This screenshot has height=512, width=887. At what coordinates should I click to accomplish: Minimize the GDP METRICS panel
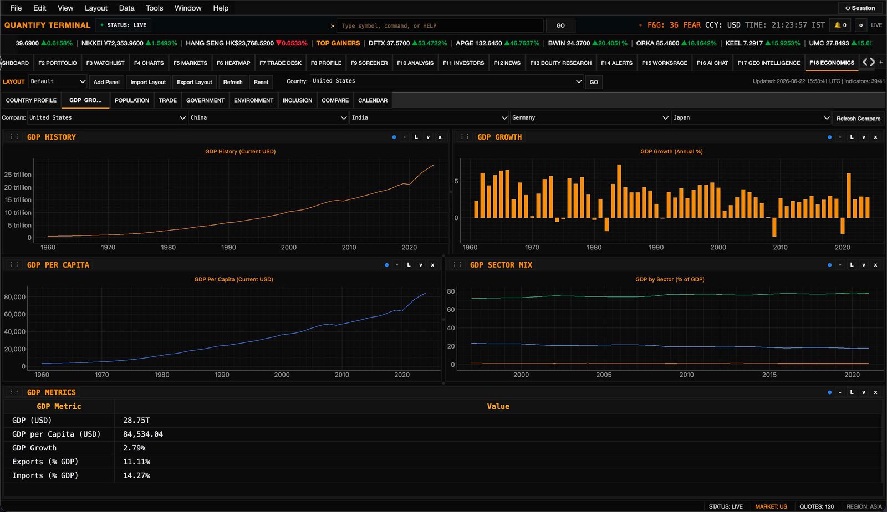point(840,392)
